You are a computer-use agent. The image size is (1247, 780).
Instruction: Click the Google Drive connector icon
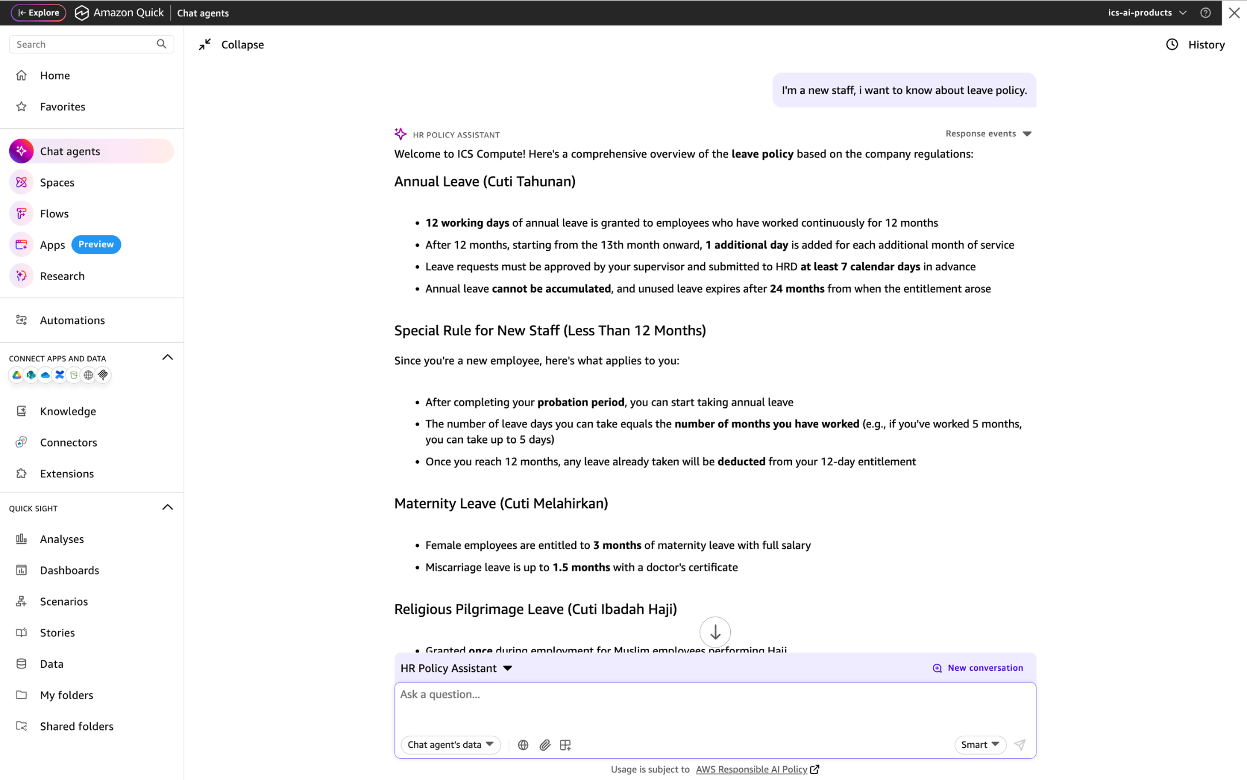(x=17, y=375)
